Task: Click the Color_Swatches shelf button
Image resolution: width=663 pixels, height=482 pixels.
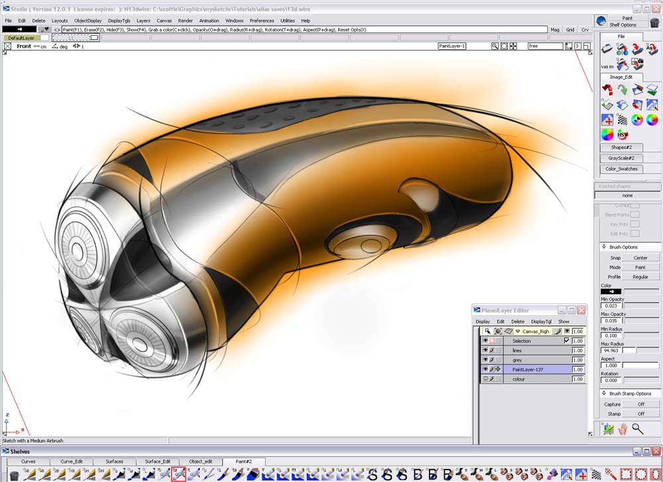Action: 622,169
